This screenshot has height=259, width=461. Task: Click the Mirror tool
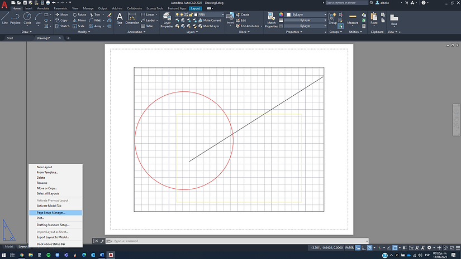[79, 20]
